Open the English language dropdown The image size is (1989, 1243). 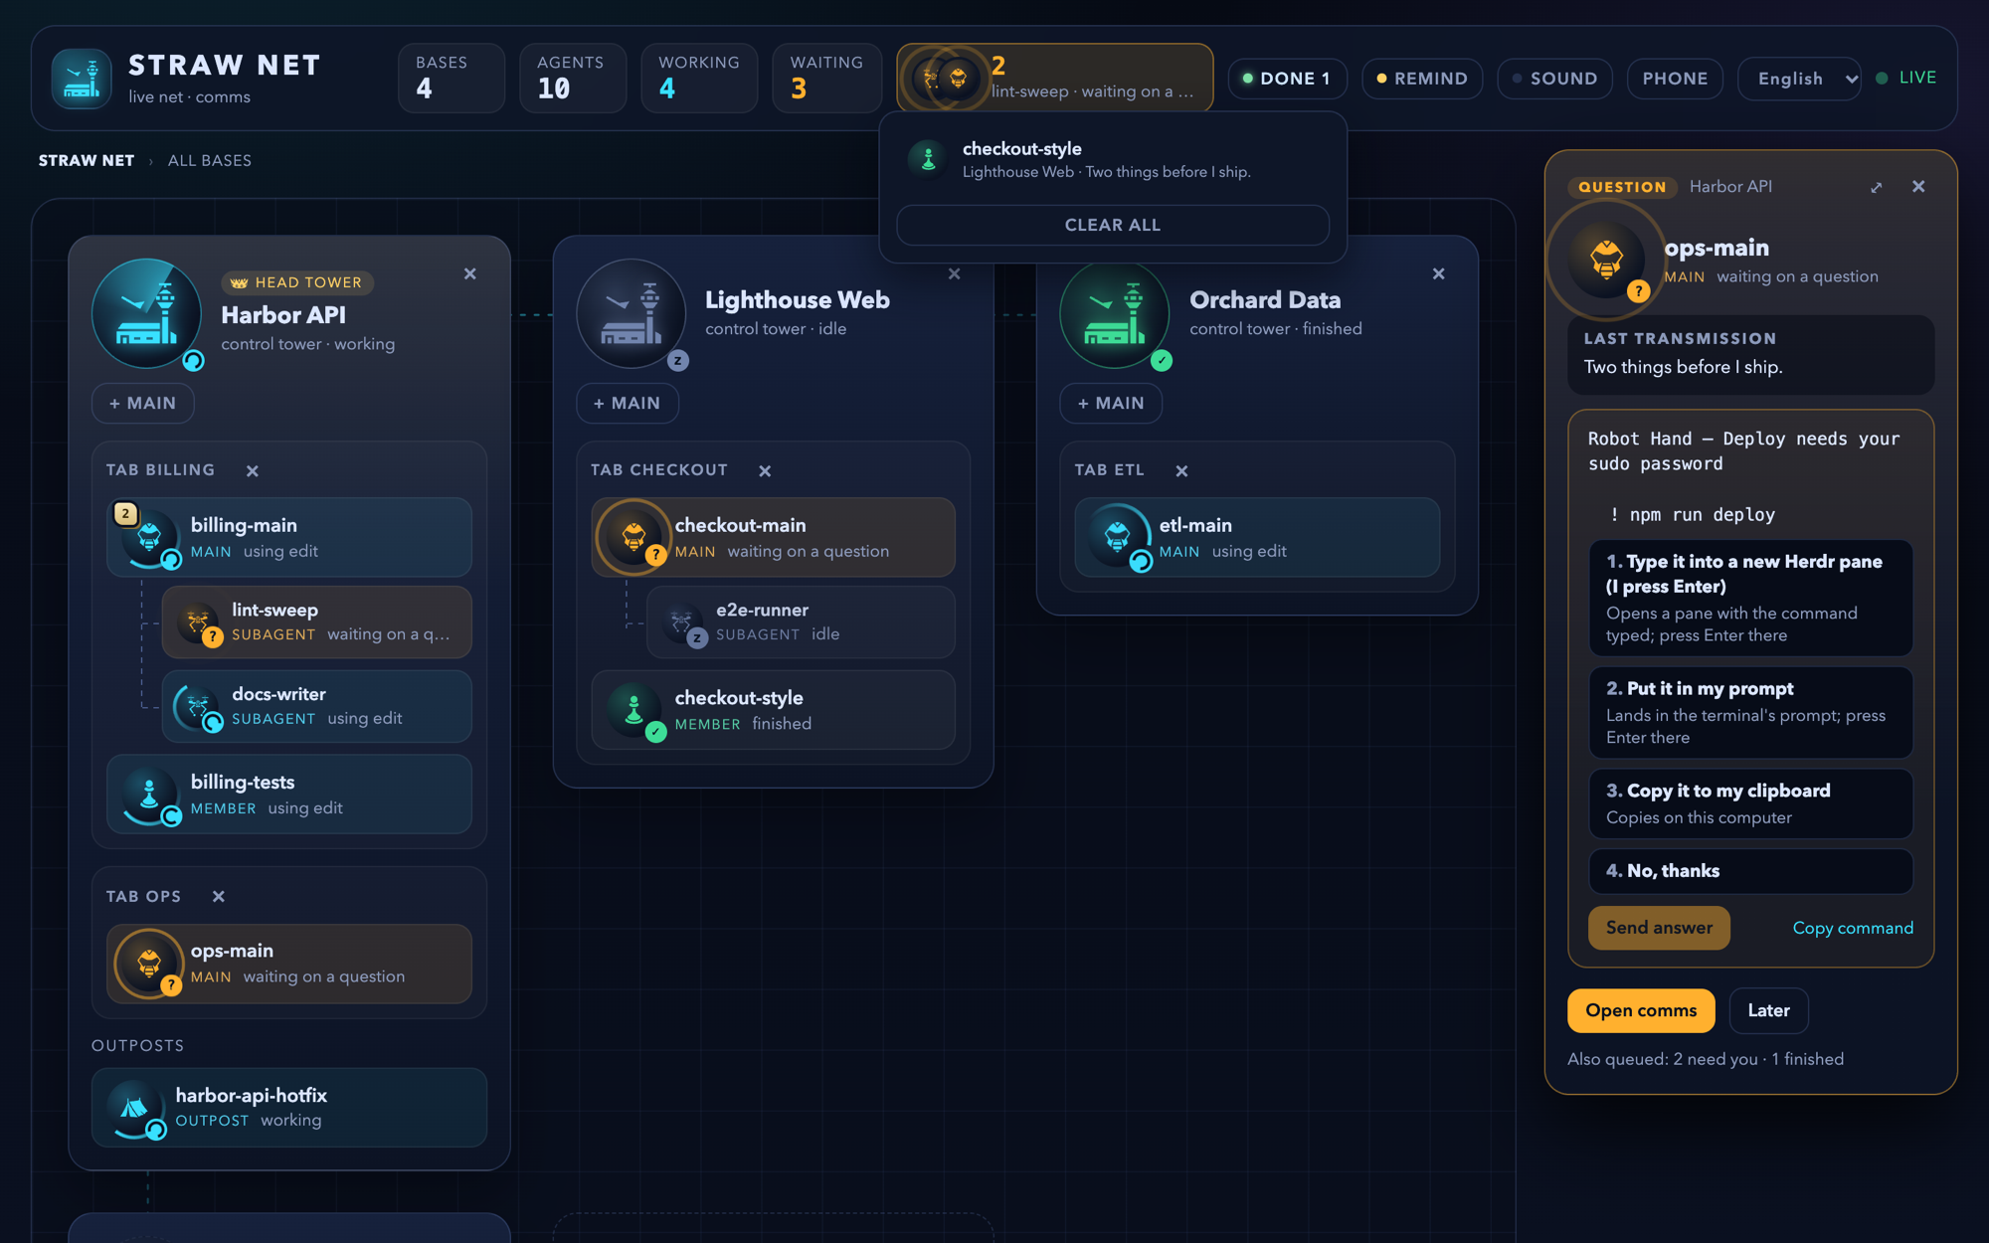[1799, 79]
